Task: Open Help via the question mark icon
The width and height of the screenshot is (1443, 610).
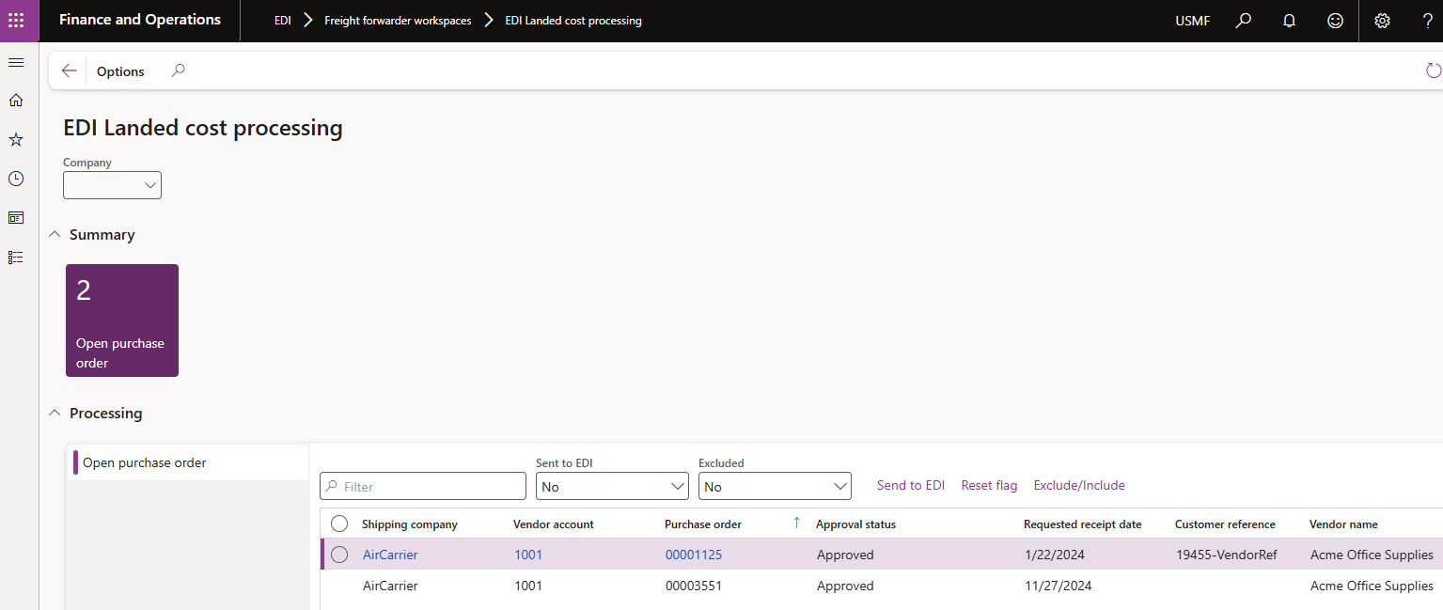Action: pyautogui.click(x=1427, y=20)
